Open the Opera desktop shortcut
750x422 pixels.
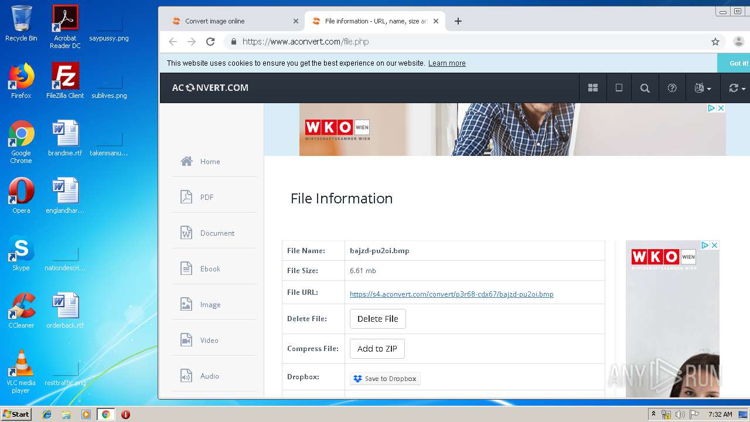click(21, 196)
